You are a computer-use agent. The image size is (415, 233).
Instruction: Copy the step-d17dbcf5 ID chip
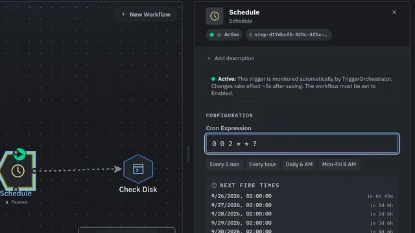289,35
